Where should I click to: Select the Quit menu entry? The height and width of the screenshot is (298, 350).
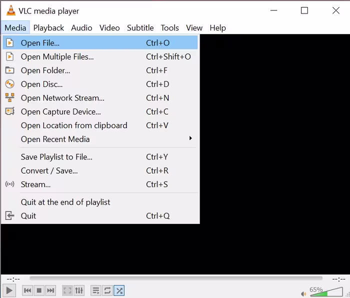[x=100, y=216]
